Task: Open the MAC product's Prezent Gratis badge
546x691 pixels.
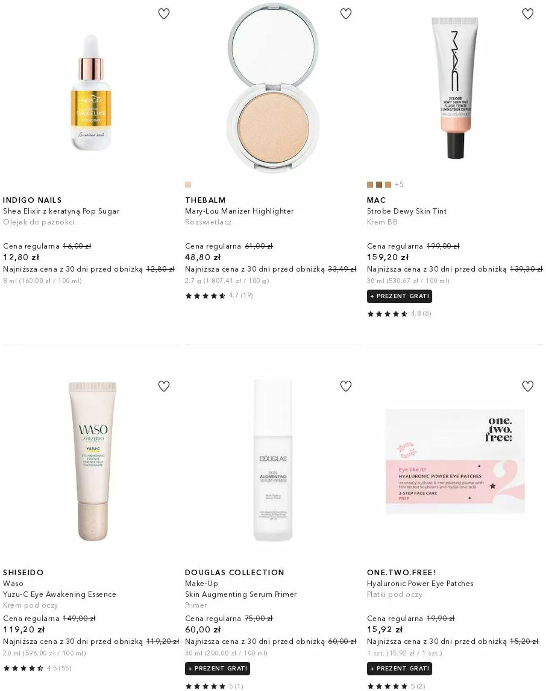Action: point(400,296)
